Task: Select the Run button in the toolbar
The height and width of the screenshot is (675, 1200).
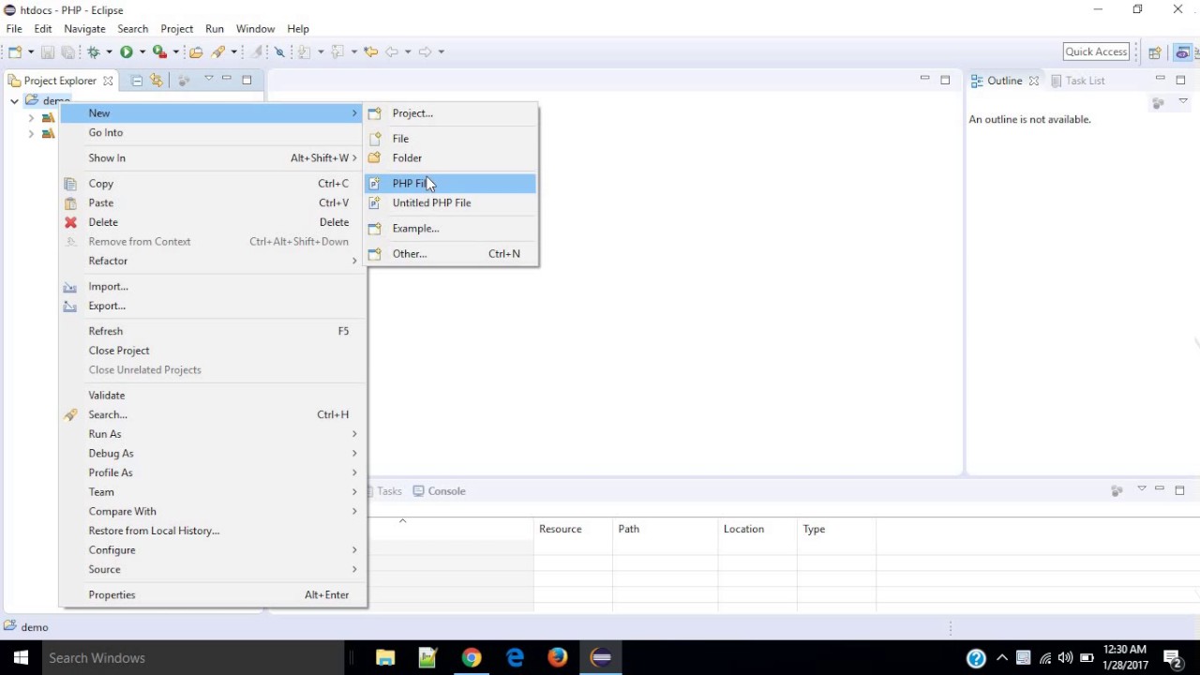Action: [x=126, y=52]
